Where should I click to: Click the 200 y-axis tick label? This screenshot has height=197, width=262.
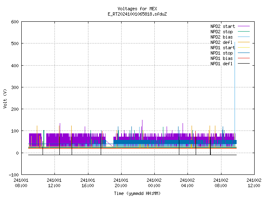click(x=15, y=109)
